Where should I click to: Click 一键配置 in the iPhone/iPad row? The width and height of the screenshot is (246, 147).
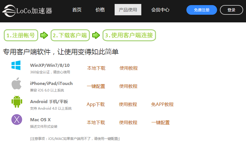tap(96, 86)
